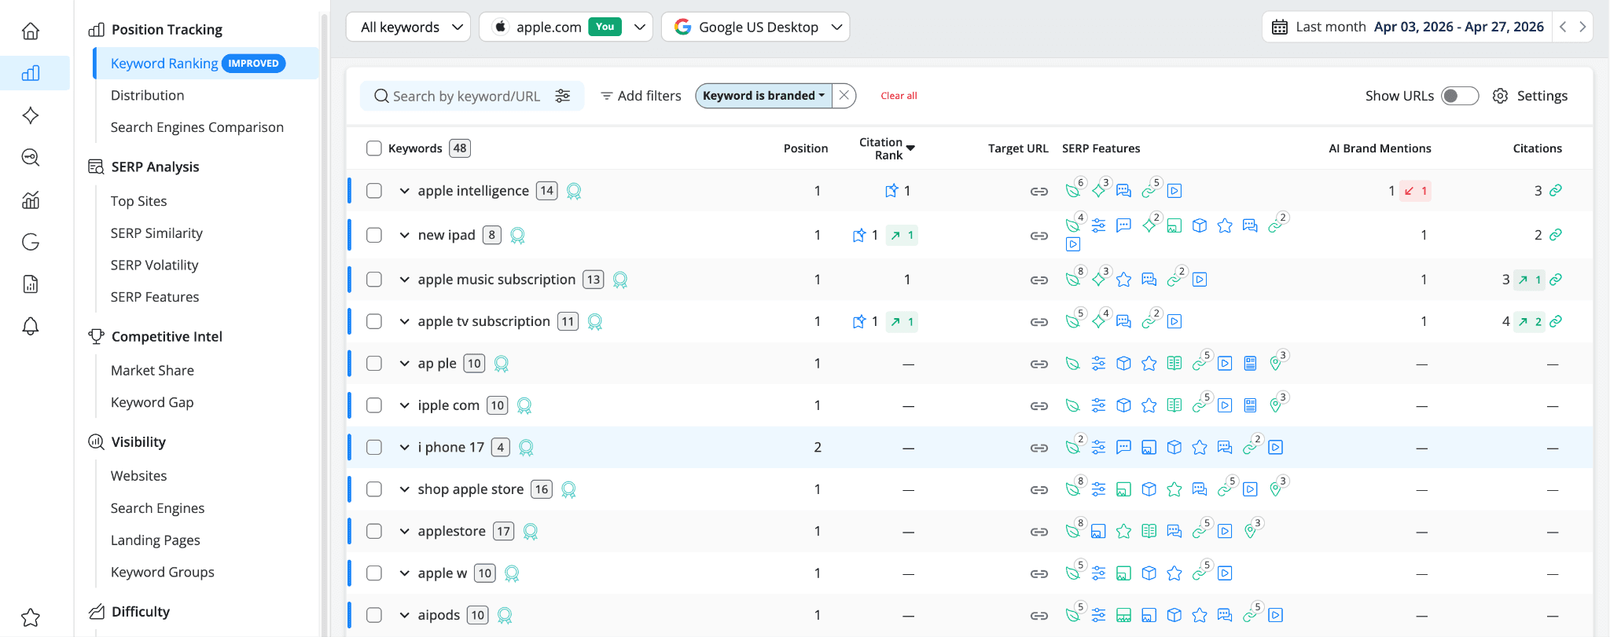Click Target URL link icon for apple intelligence
1610x637 pixels.
1039,191
